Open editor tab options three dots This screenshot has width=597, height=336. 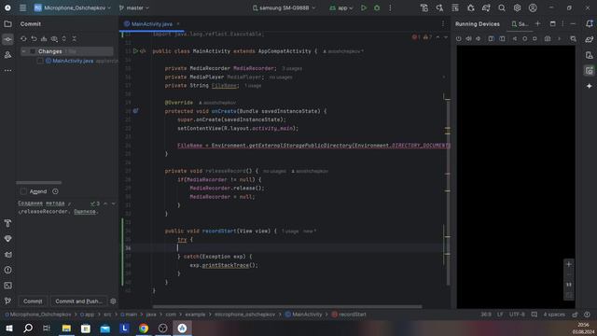443,23
